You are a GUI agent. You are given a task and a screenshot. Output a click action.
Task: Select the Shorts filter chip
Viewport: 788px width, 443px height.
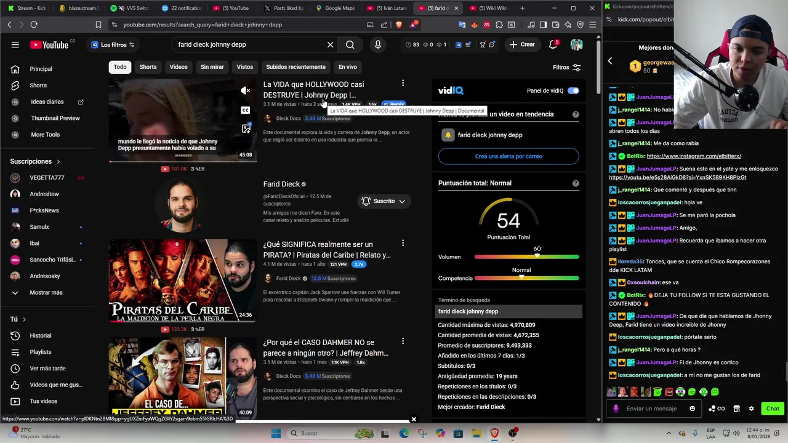148,67
